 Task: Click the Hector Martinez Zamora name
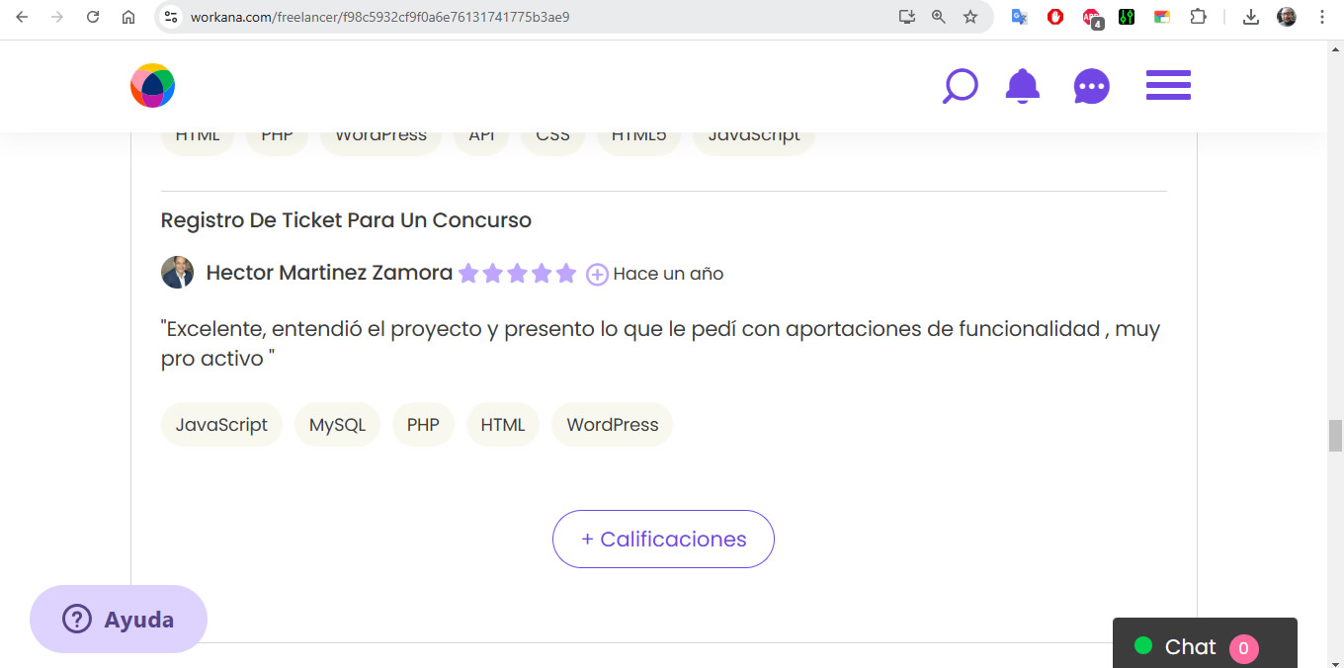tap(329, 273)
